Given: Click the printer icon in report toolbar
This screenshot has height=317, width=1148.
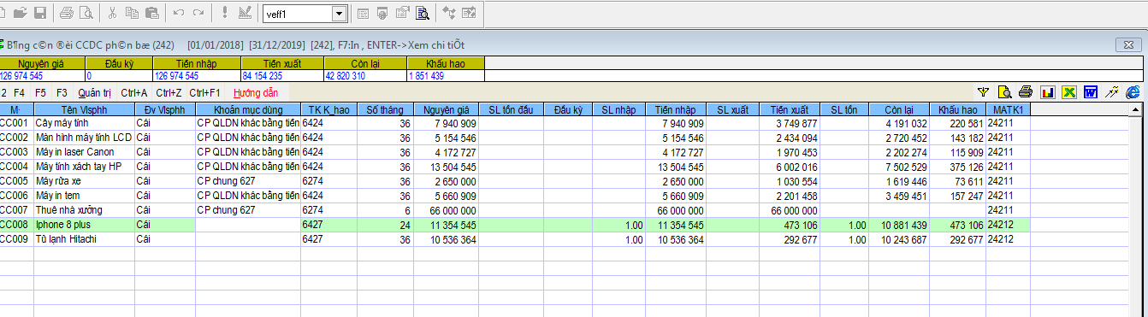Looking at the screenshot, I should click(x=1026, y=92).
